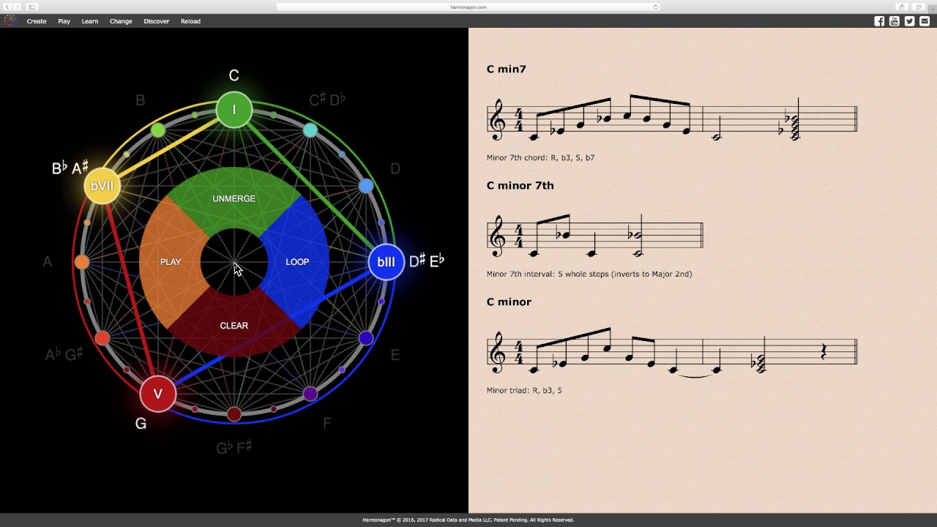This screenshot has height=527, width=937.
Task: Click "Minor 7th chord: R, b3, 5, b7" text
Action: (x=541, y=157)
